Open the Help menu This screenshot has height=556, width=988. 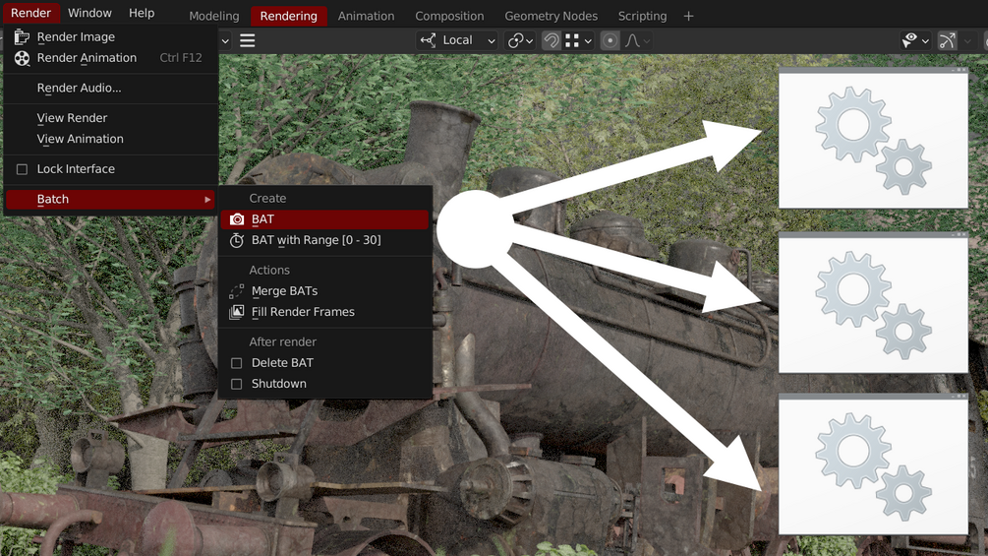[142, 13]
